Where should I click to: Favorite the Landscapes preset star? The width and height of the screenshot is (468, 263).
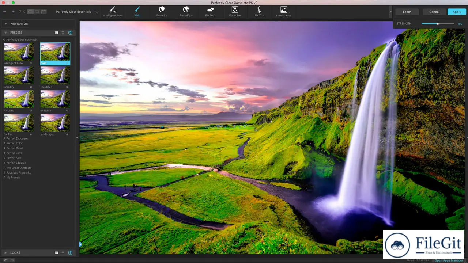click(67, 134)
